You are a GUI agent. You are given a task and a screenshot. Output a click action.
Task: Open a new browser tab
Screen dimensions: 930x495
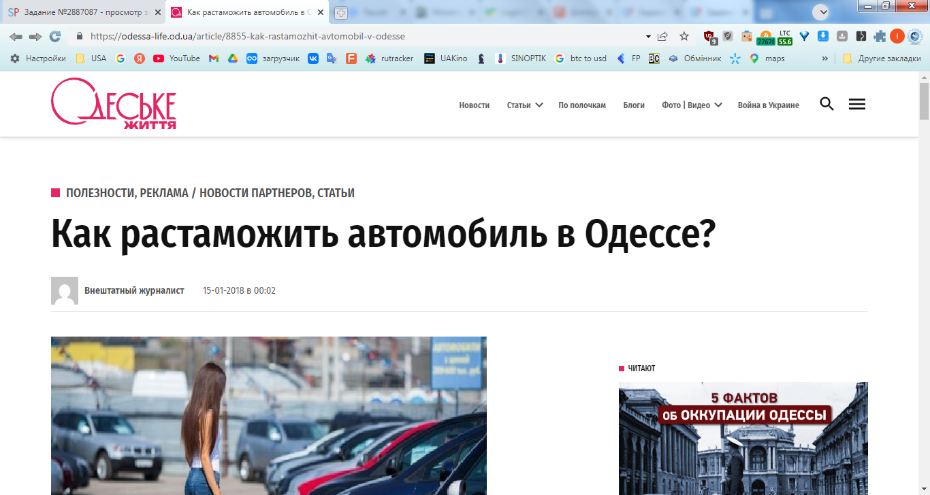(x=341, y=13)
